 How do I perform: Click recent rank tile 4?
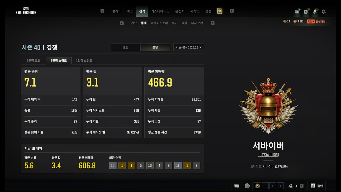[x=159, y=166]
